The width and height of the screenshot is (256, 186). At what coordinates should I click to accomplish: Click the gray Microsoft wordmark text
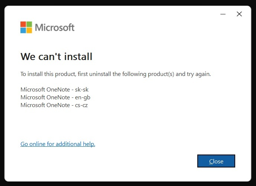coord(55,27)
